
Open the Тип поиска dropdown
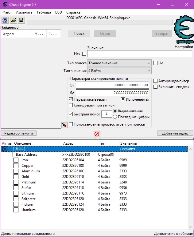119,63
